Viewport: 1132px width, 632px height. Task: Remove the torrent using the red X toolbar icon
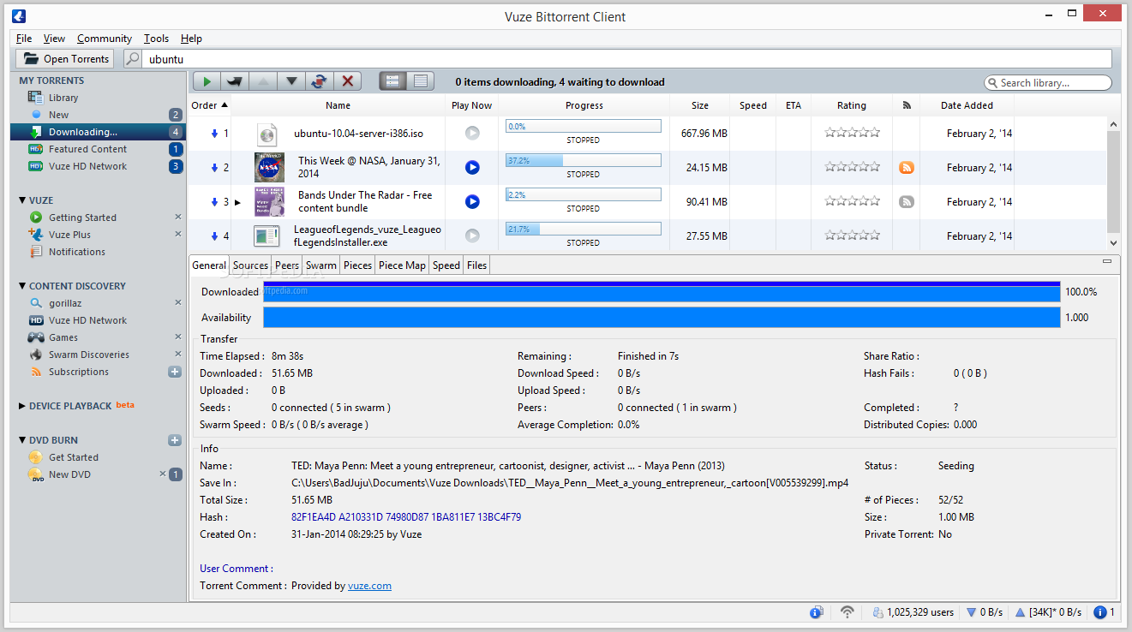347,81
